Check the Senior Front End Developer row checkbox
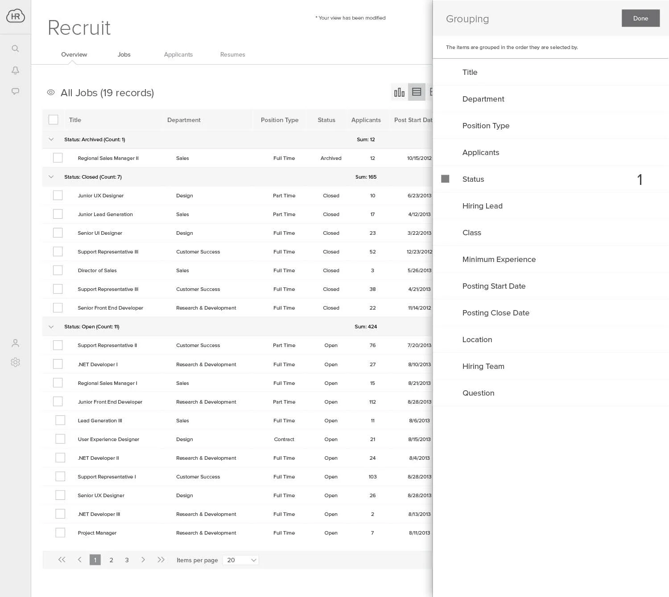 point(58,307)
